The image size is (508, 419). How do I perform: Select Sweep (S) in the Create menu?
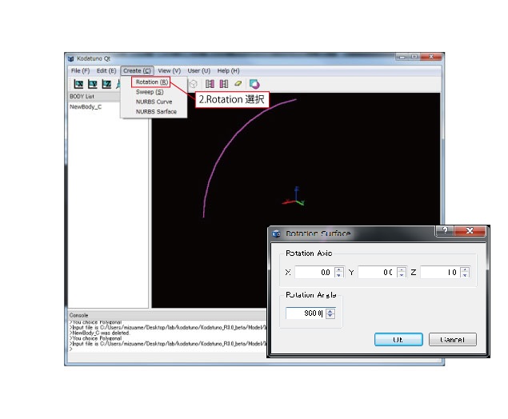pos(150,92)
